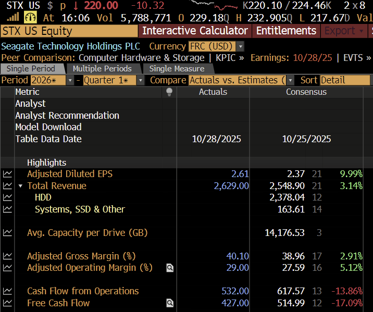Click chart icon beside Adjusted Diluted EPS
The width and height of the screenshot is (373, 312).
click(x=7, y=174)
